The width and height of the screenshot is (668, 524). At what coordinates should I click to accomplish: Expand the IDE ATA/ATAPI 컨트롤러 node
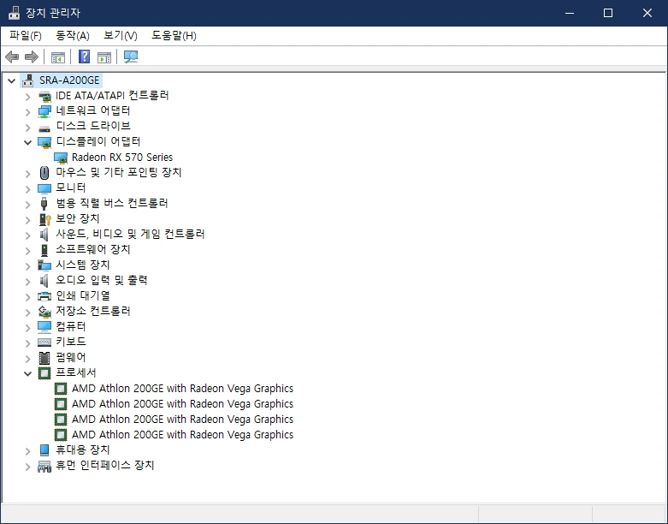pos(27,97)
